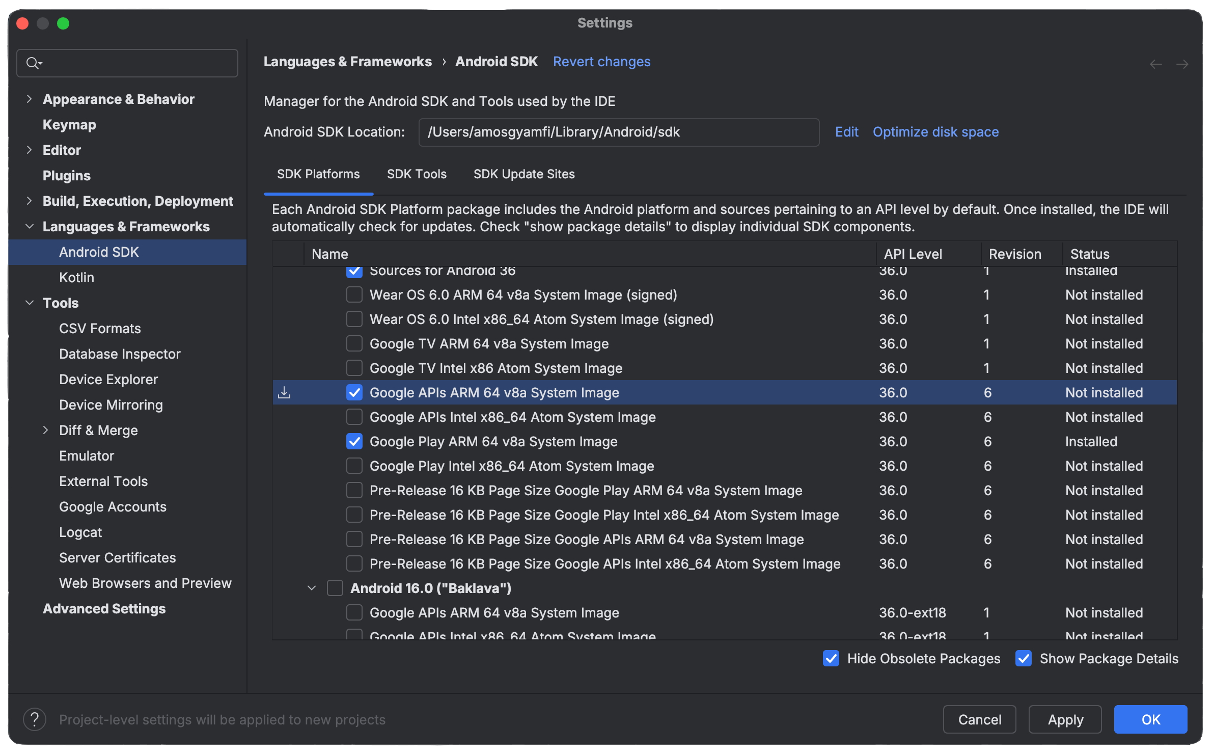
Task: Click the OK button
Action: coord(1151,719)
